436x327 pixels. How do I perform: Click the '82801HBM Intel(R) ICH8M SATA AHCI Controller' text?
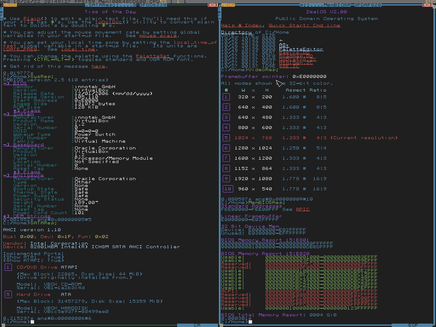[105, 247]
